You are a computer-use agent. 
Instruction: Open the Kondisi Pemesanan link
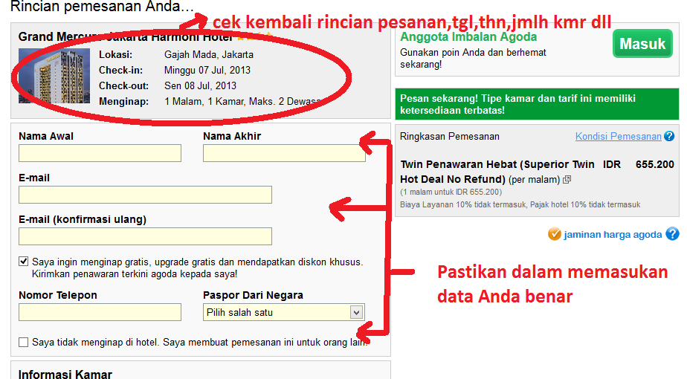(x=618, y=136)
